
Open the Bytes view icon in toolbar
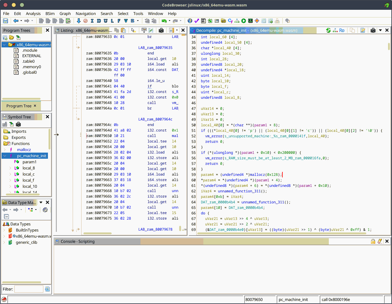click(203, 21)
